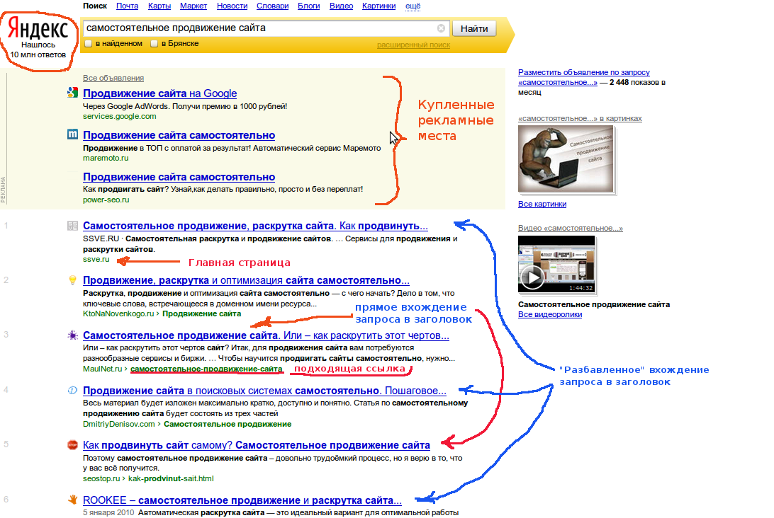Open 'Продвижение сайта в поисковых системах' result

pos(264,391)
